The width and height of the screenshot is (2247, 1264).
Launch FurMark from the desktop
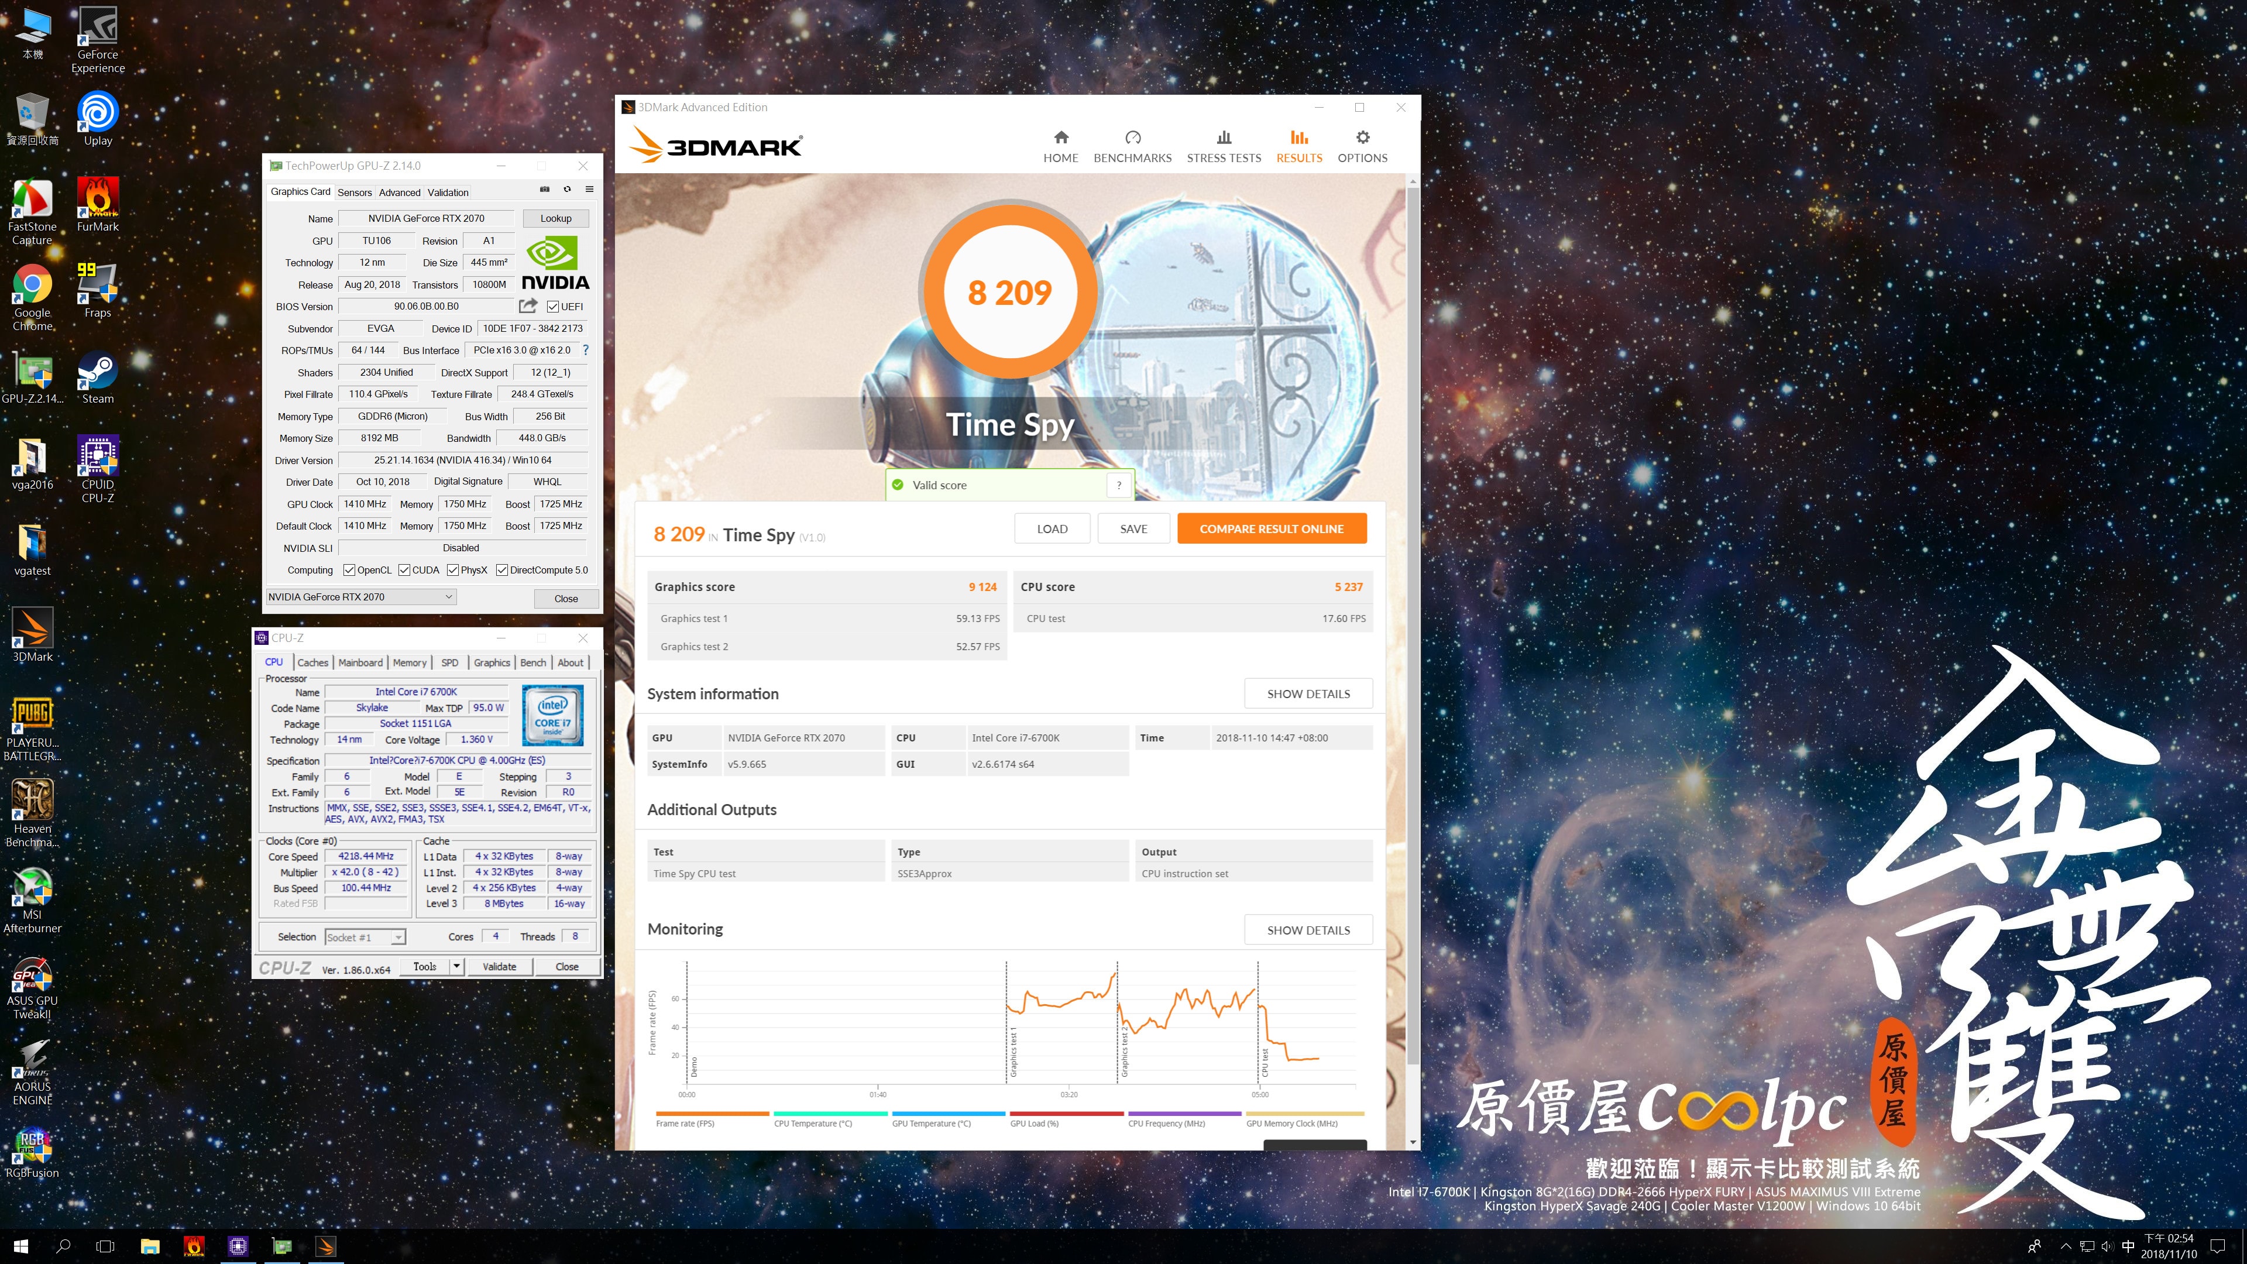pos(98,204)
